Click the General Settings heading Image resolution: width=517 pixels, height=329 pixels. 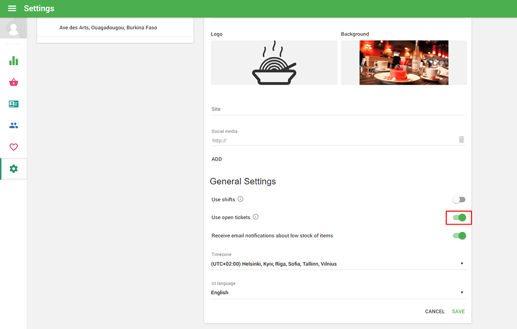(x=243, y=181)
